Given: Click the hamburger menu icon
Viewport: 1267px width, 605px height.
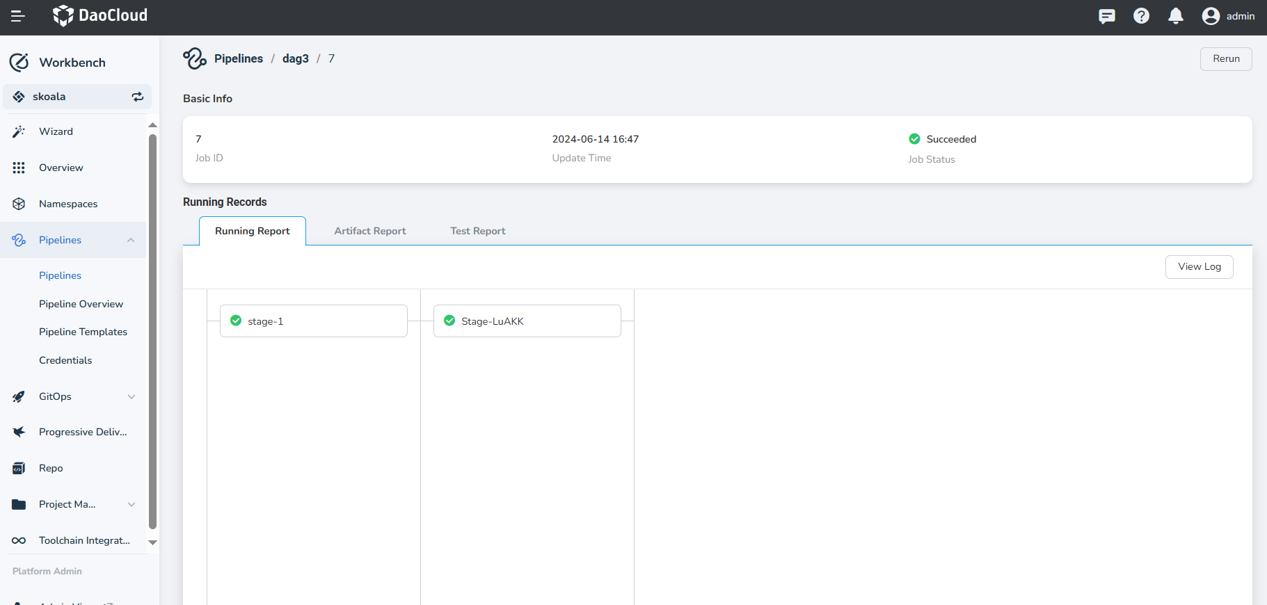Looking at the screenshot, I should (x=18, y=16).
